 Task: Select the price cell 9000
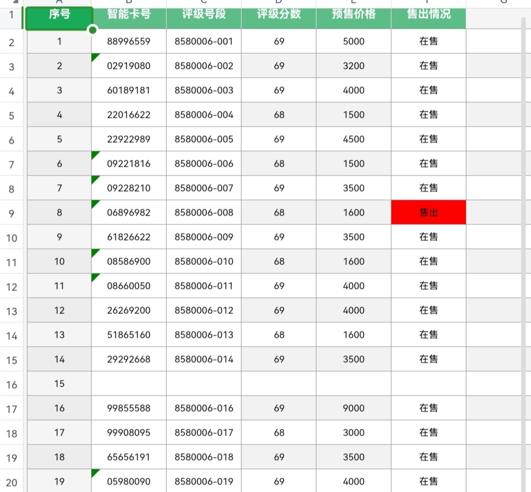tap(354, 408)
